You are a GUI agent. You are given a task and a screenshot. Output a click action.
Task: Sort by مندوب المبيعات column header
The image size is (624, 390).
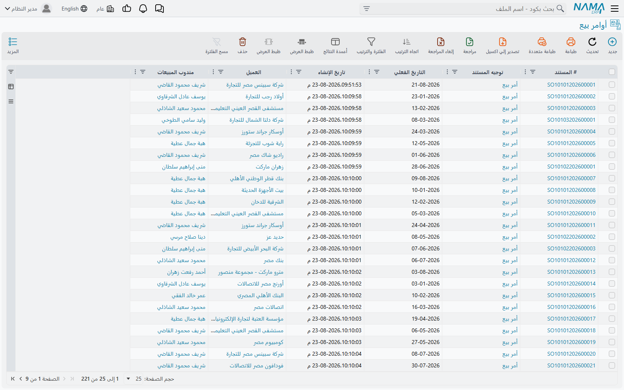coord(175,72)
